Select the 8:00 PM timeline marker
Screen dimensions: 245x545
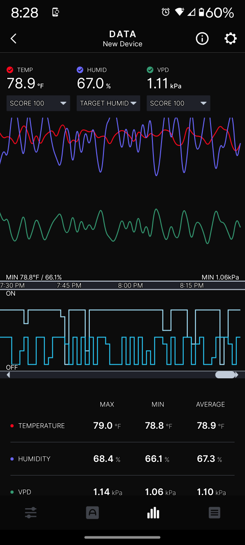point(130,286)
